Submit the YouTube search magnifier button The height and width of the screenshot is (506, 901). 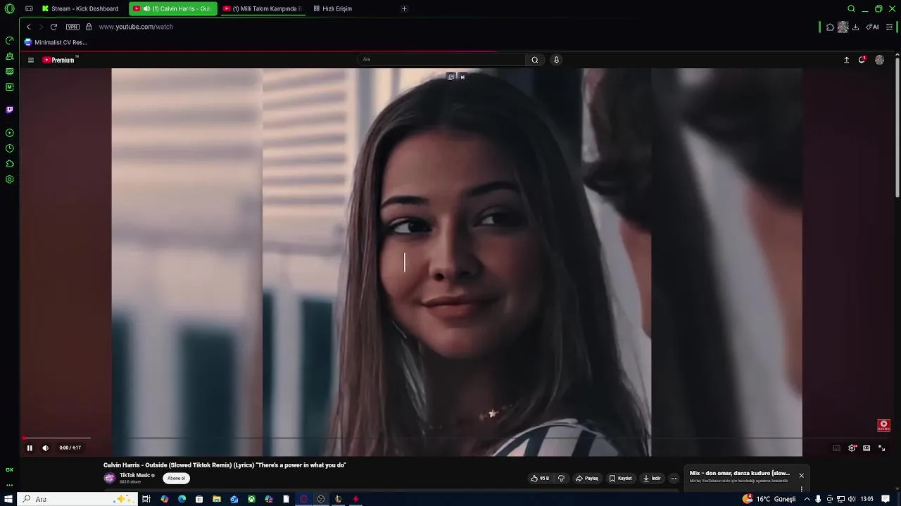click(535, 60)
